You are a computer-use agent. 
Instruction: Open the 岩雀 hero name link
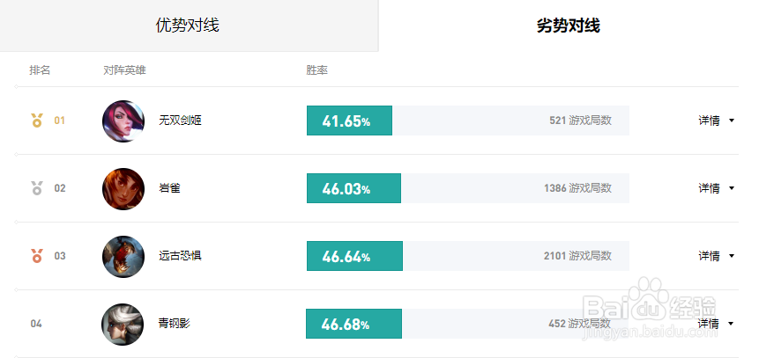[x=169, y=188]
